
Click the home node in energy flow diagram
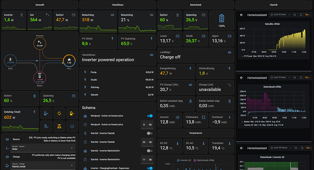coord(69,61)
